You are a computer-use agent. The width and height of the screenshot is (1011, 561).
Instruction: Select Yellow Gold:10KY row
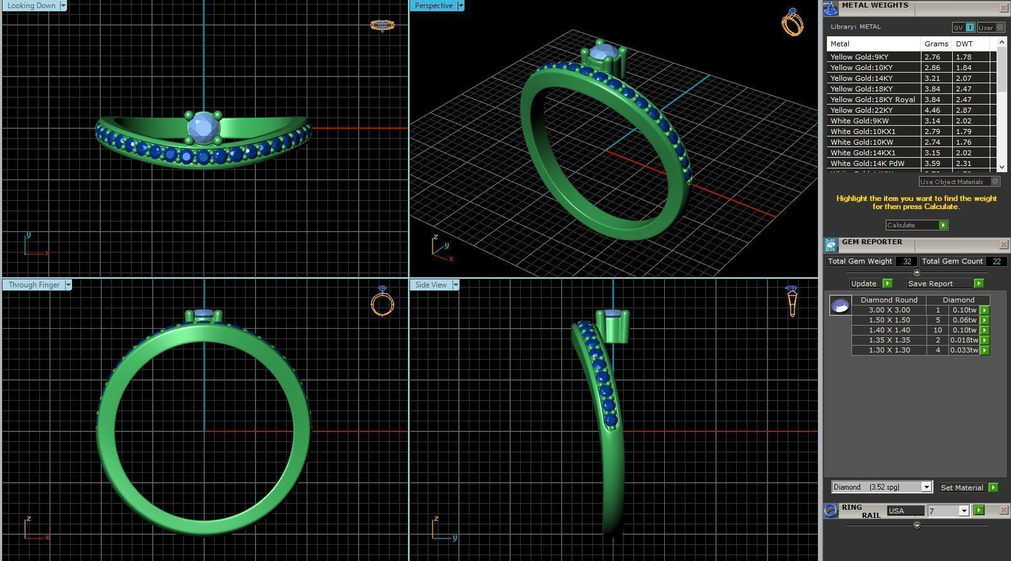tap(911, 68)
